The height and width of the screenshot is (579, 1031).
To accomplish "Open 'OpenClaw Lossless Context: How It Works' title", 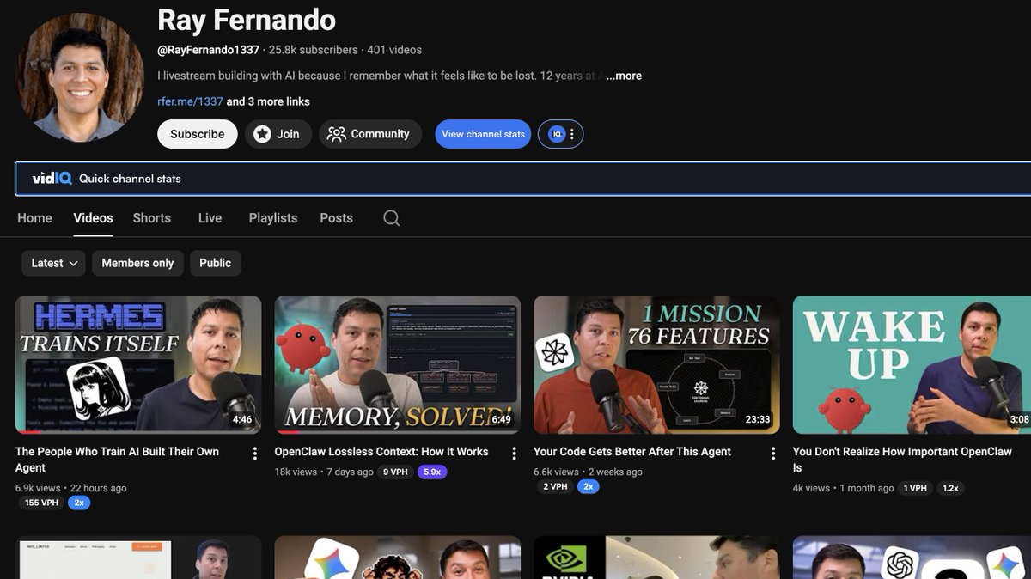I will 381,452.
